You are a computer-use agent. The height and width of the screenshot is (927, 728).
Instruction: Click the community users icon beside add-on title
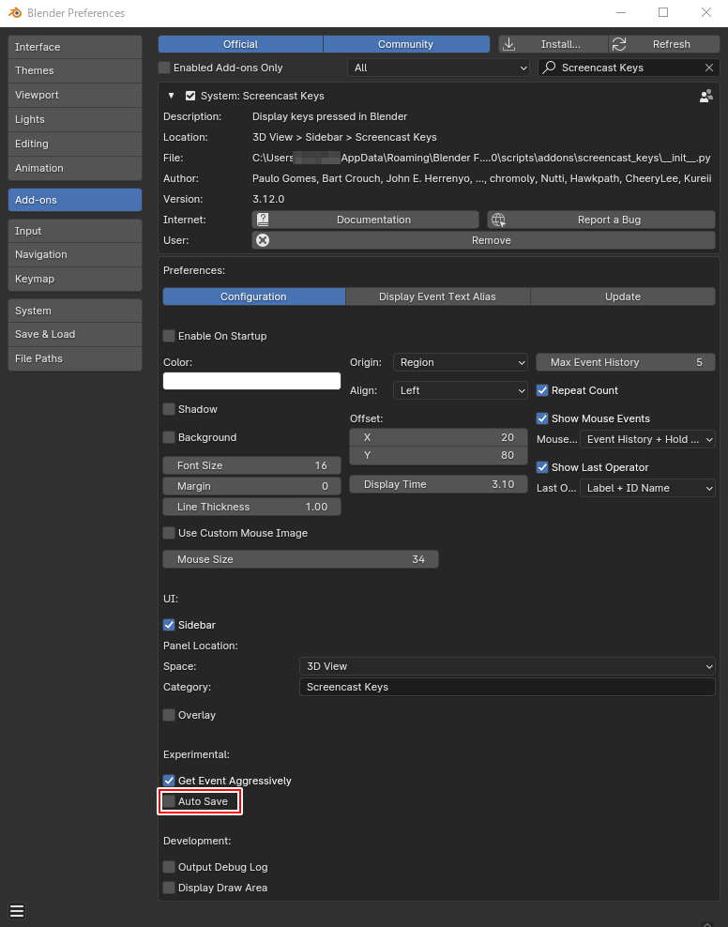705,96
